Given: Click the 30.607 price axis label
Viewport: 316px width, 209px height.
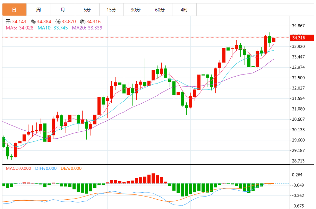Looking at the screenshot, I should click(298, 119).
